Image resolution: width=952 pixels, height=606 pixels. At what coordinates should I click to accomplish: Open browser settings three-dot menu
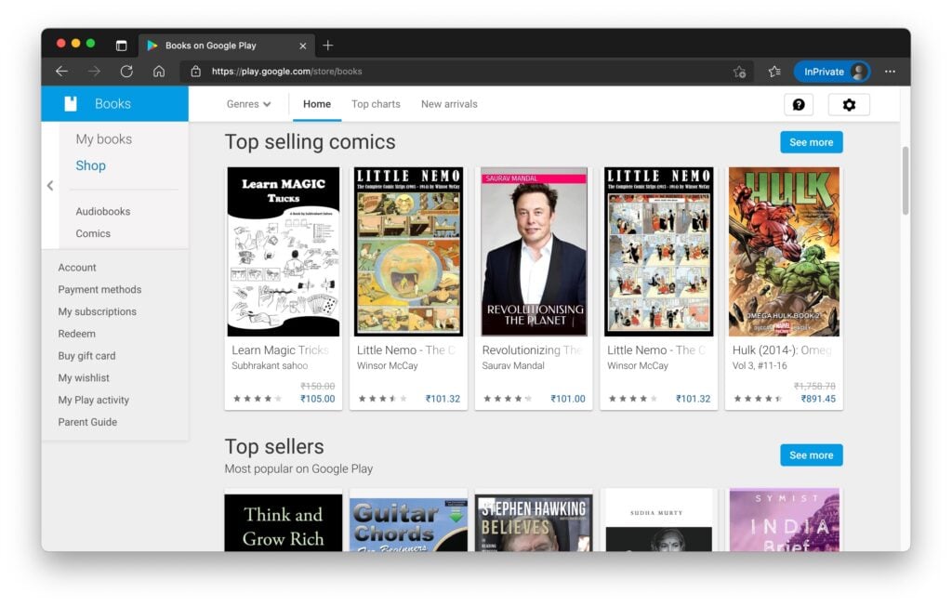coord(890,72)
